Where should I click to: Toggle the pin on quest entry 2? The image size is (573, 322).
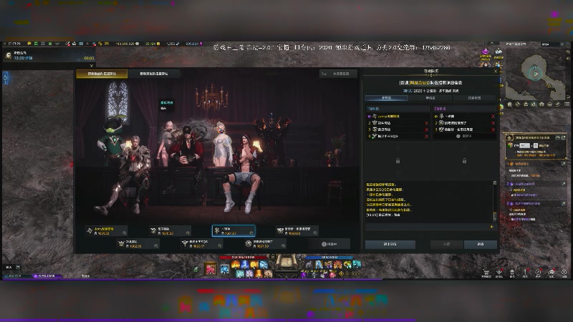point(564,184)
